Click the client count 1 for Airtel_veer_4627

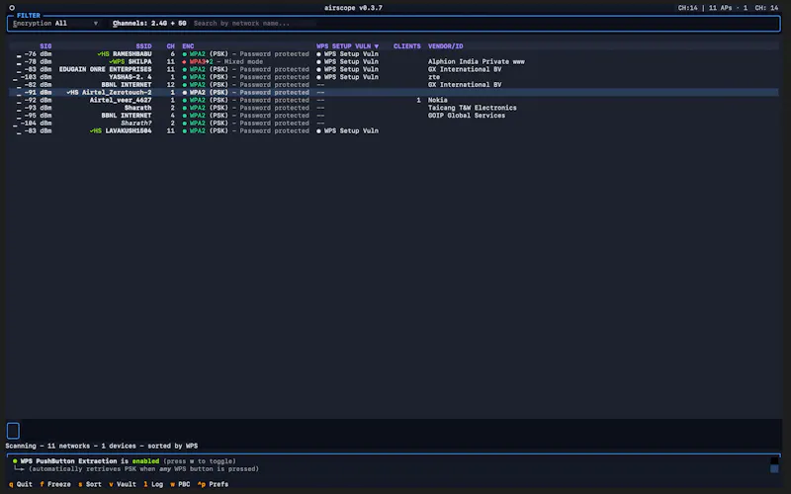click(x=418, y=101)
